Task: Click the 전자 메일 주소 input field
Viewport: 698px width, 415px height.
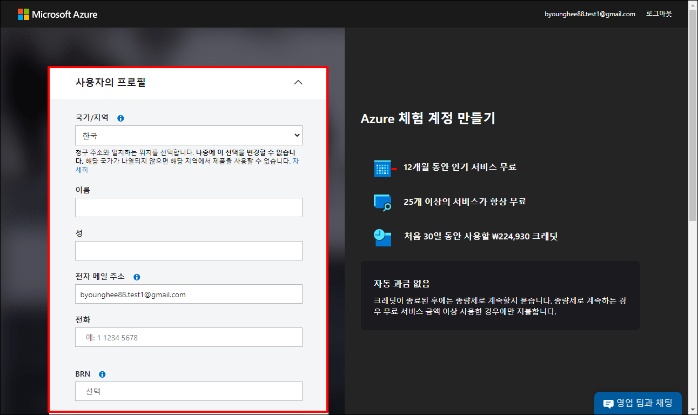Action: pos(189,294)
